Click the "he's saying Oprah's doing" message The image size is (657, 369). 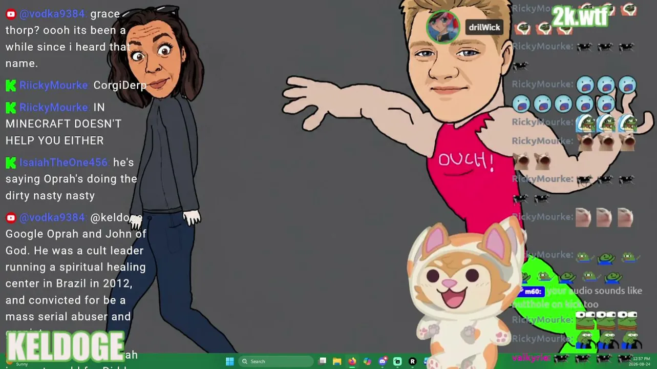pos(71,179)
